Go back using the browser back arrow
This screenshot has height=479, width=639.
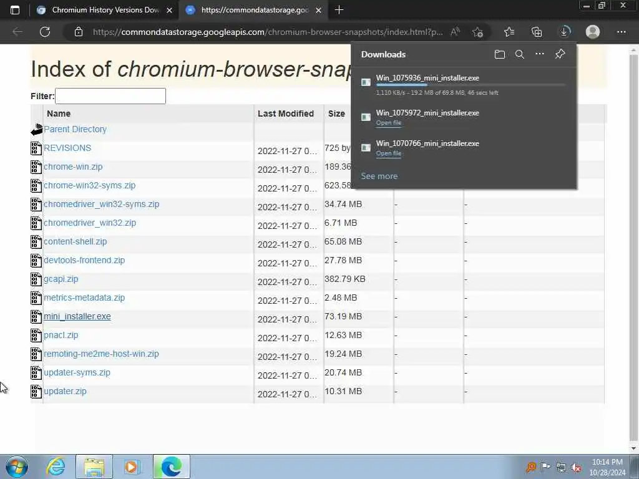(17, 32)
